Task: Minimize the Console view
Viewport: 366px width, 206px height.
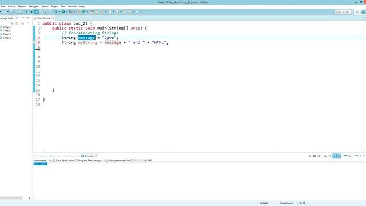Action: tap(364, 156)
